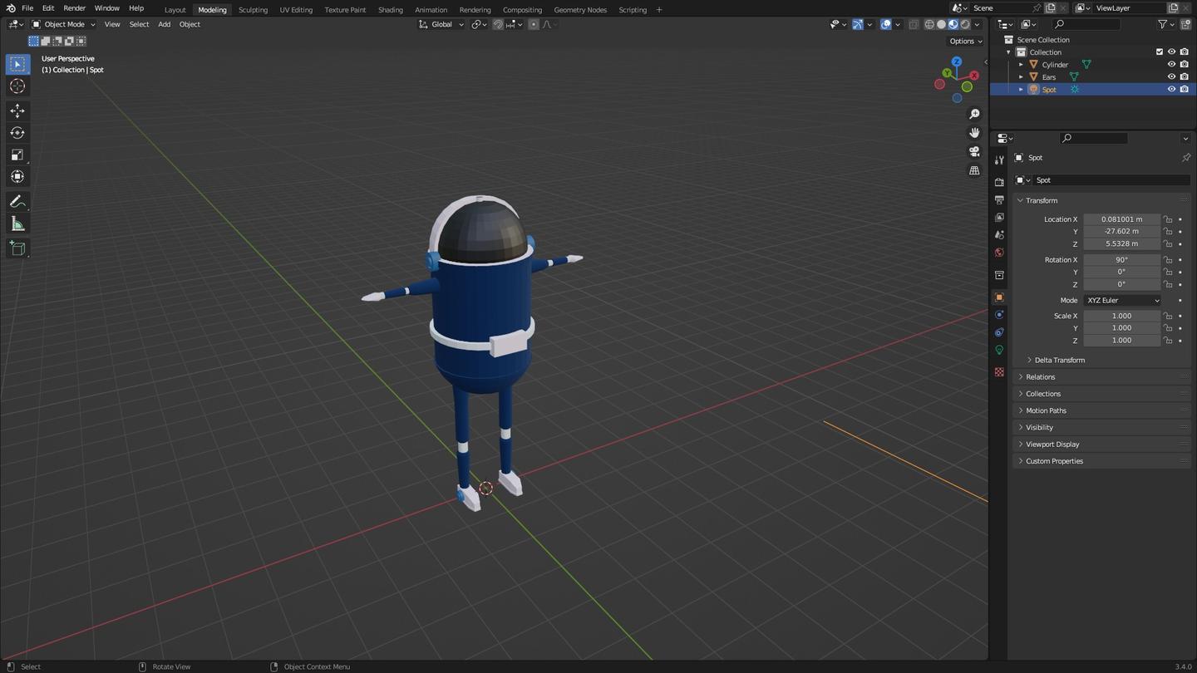Click the viewport navigation gizmo Z axis
Image resolution: width=1197 pixels, height=673 pixels.
957,61
